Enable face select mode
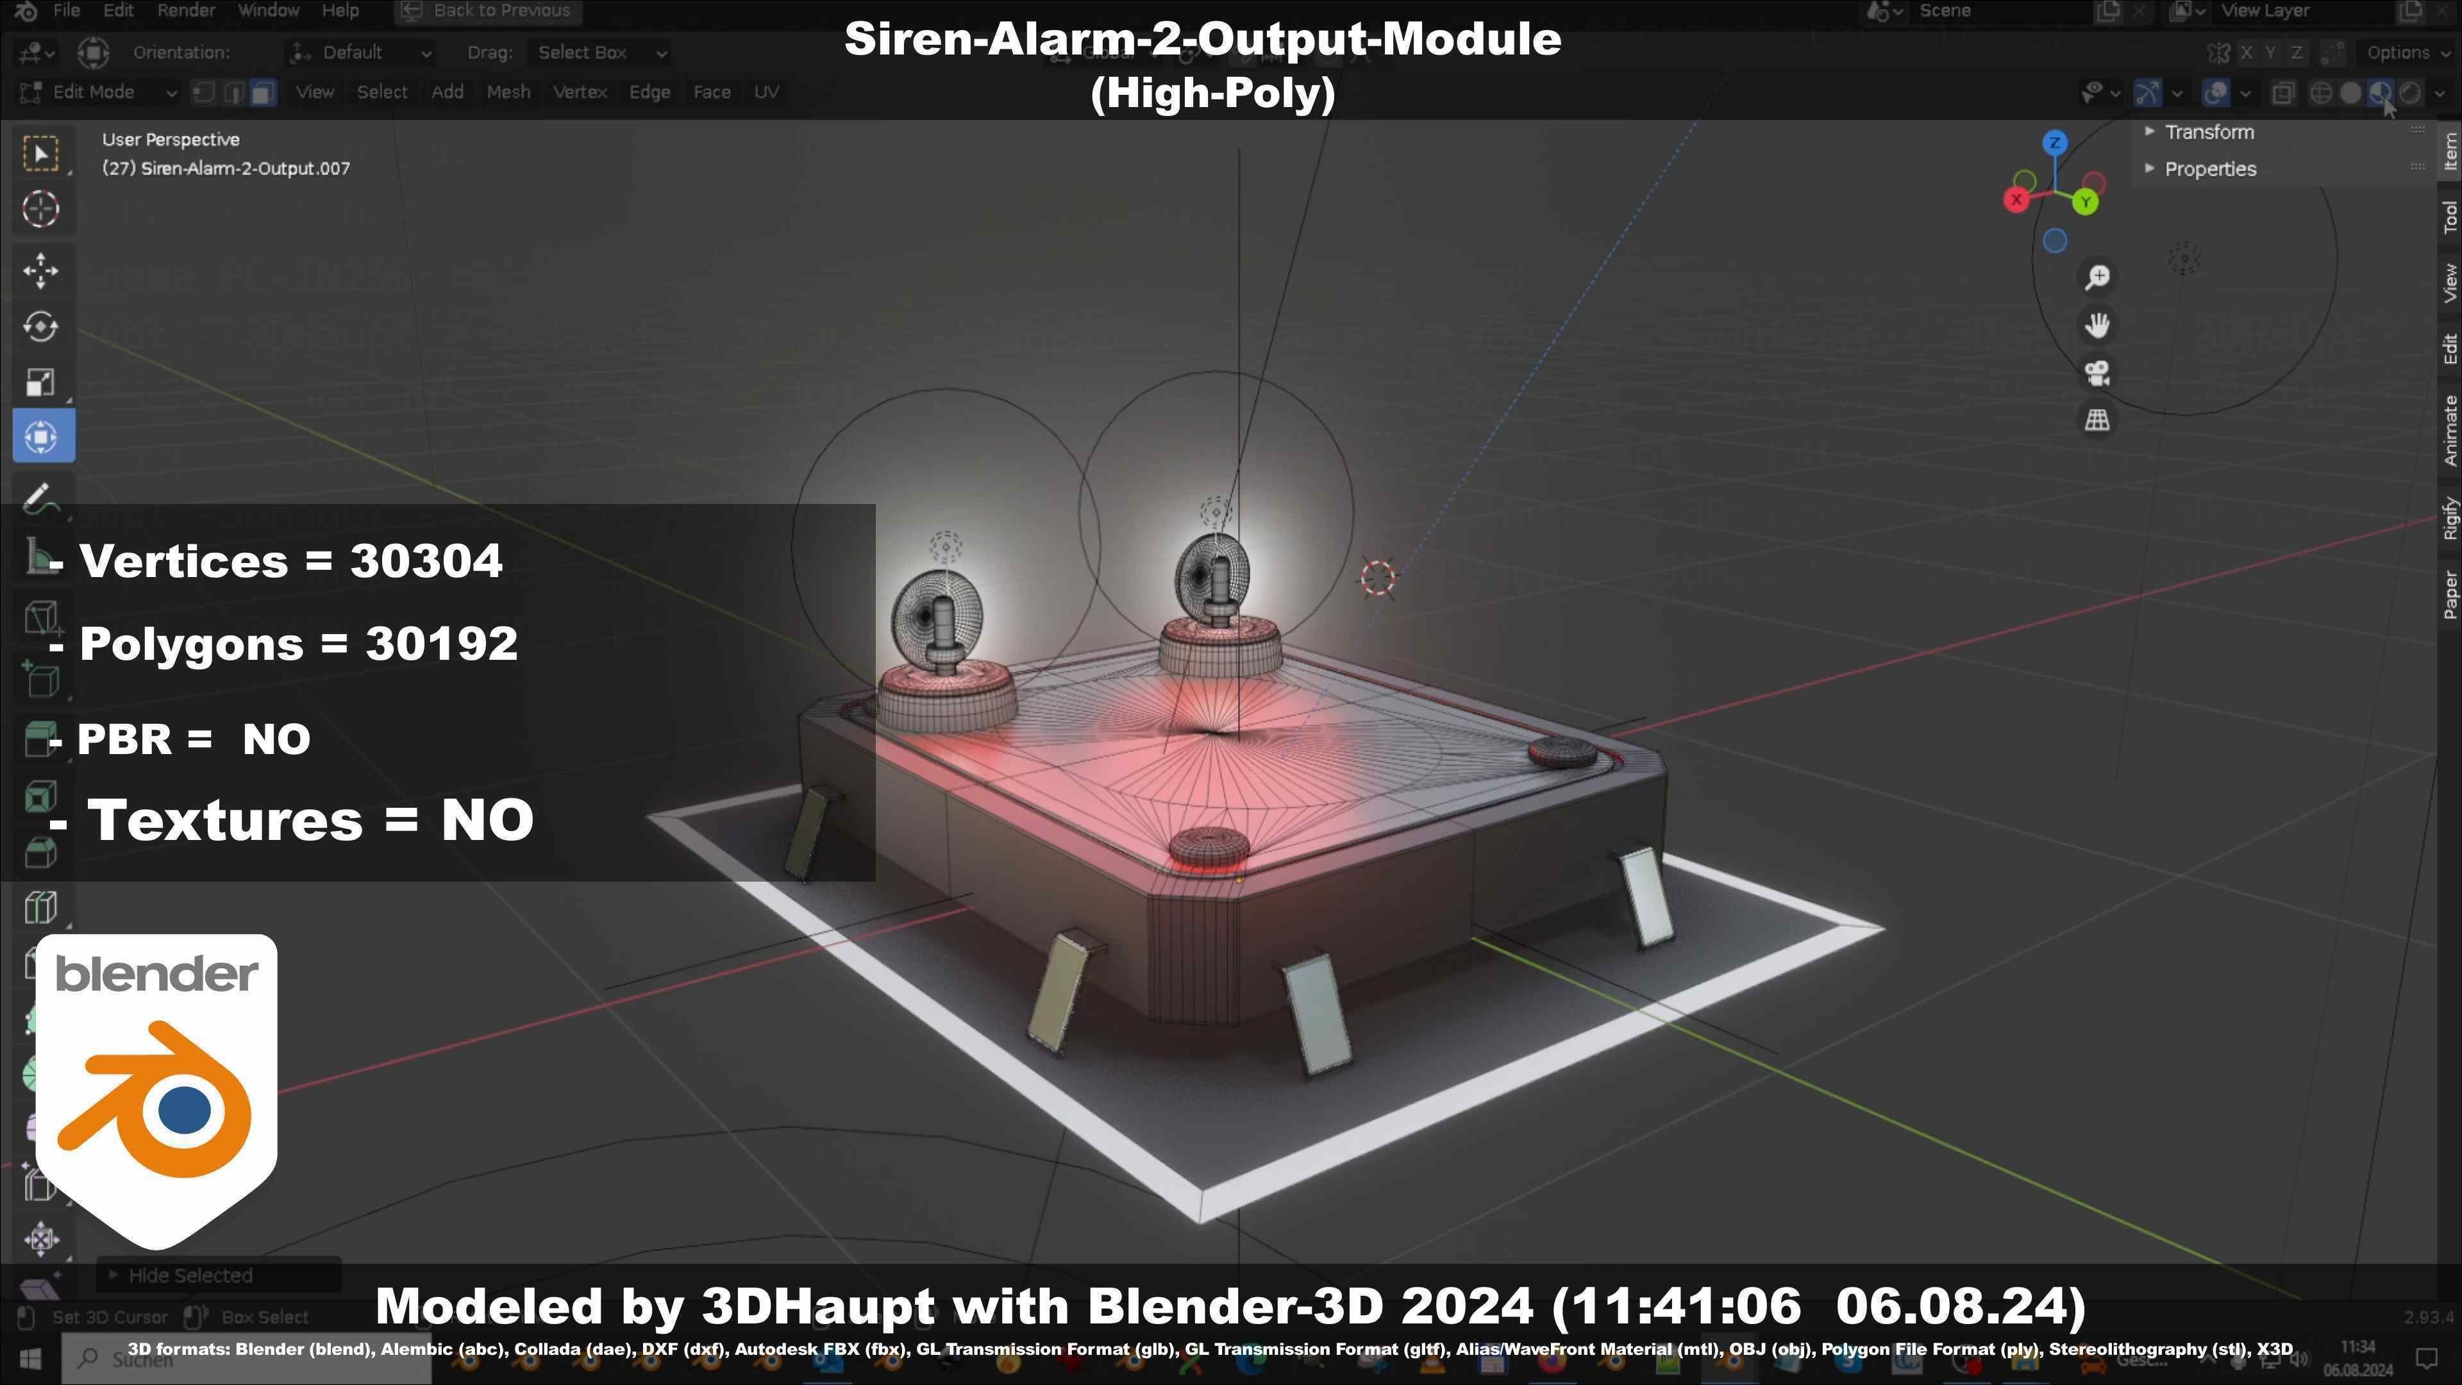The image size is (2462, 1385). [x=263, y=92]
